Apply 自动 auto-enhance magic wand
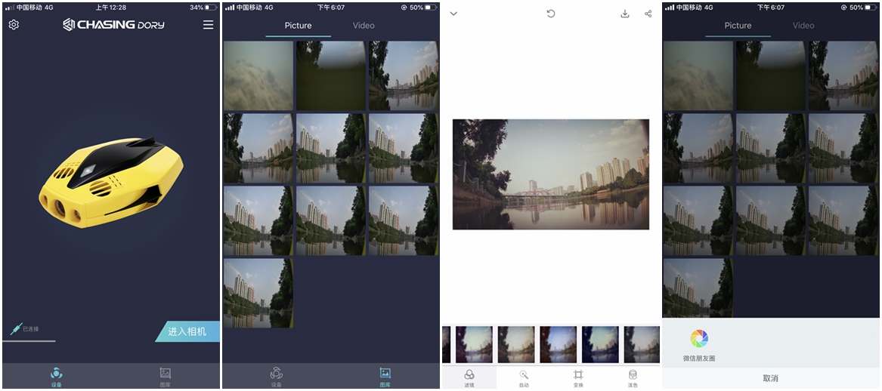This screenshot has height=391, width=882. pyautogui.click(x=524, y=377)
